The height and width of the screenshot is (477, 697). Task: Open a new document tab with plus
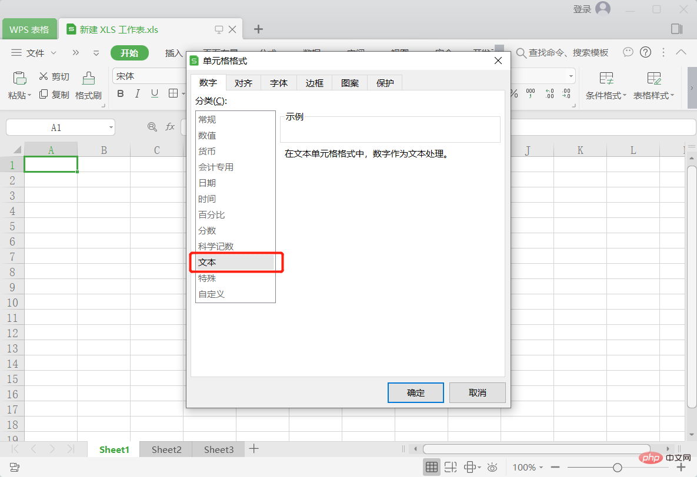pyautogui.click(x=258, y=29)
